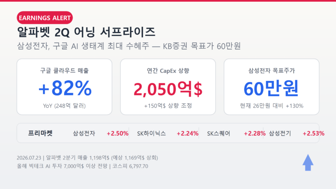Image resolution: width=336 pixels, height=189 pixels.
Task: Click the +82% cloud revenue figure
Action: pyautogui.click(x=65, y=88)
